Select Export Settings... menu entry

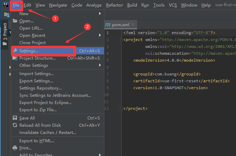tap(57, 81)
